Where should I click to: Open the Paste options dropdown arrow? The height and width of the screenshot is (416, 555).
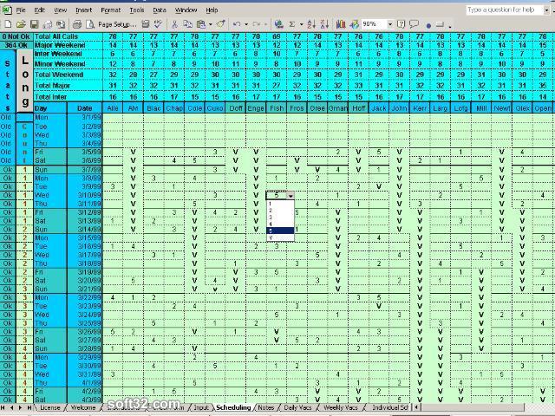coord(210,24)
